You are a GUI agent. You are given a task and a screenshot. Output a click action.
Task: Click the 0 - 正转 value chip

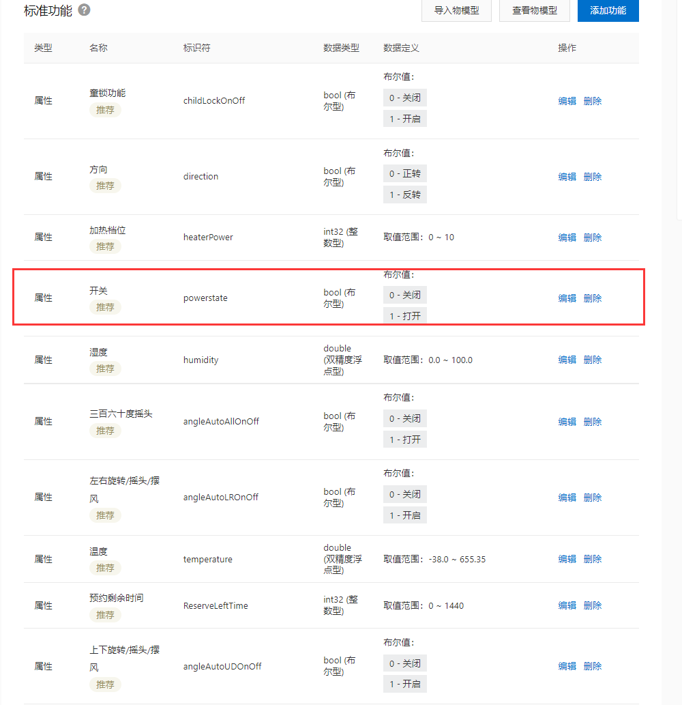tap(405, 173)
